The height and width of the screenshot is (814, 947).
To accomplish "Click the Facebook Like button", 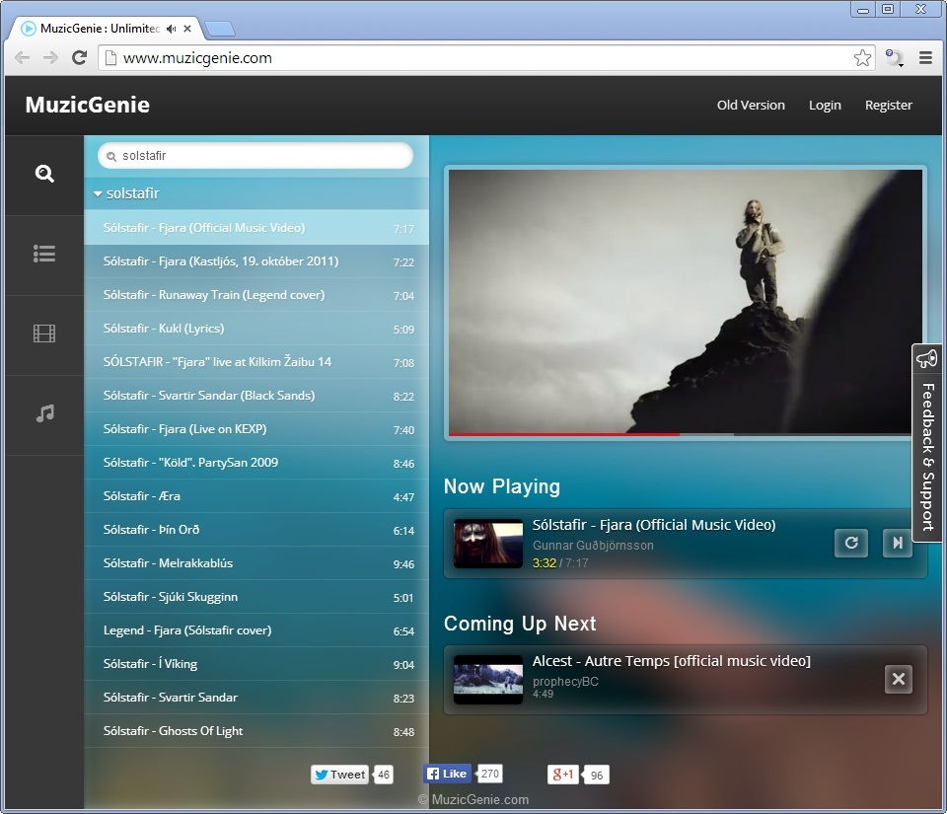I will point(447,775).
